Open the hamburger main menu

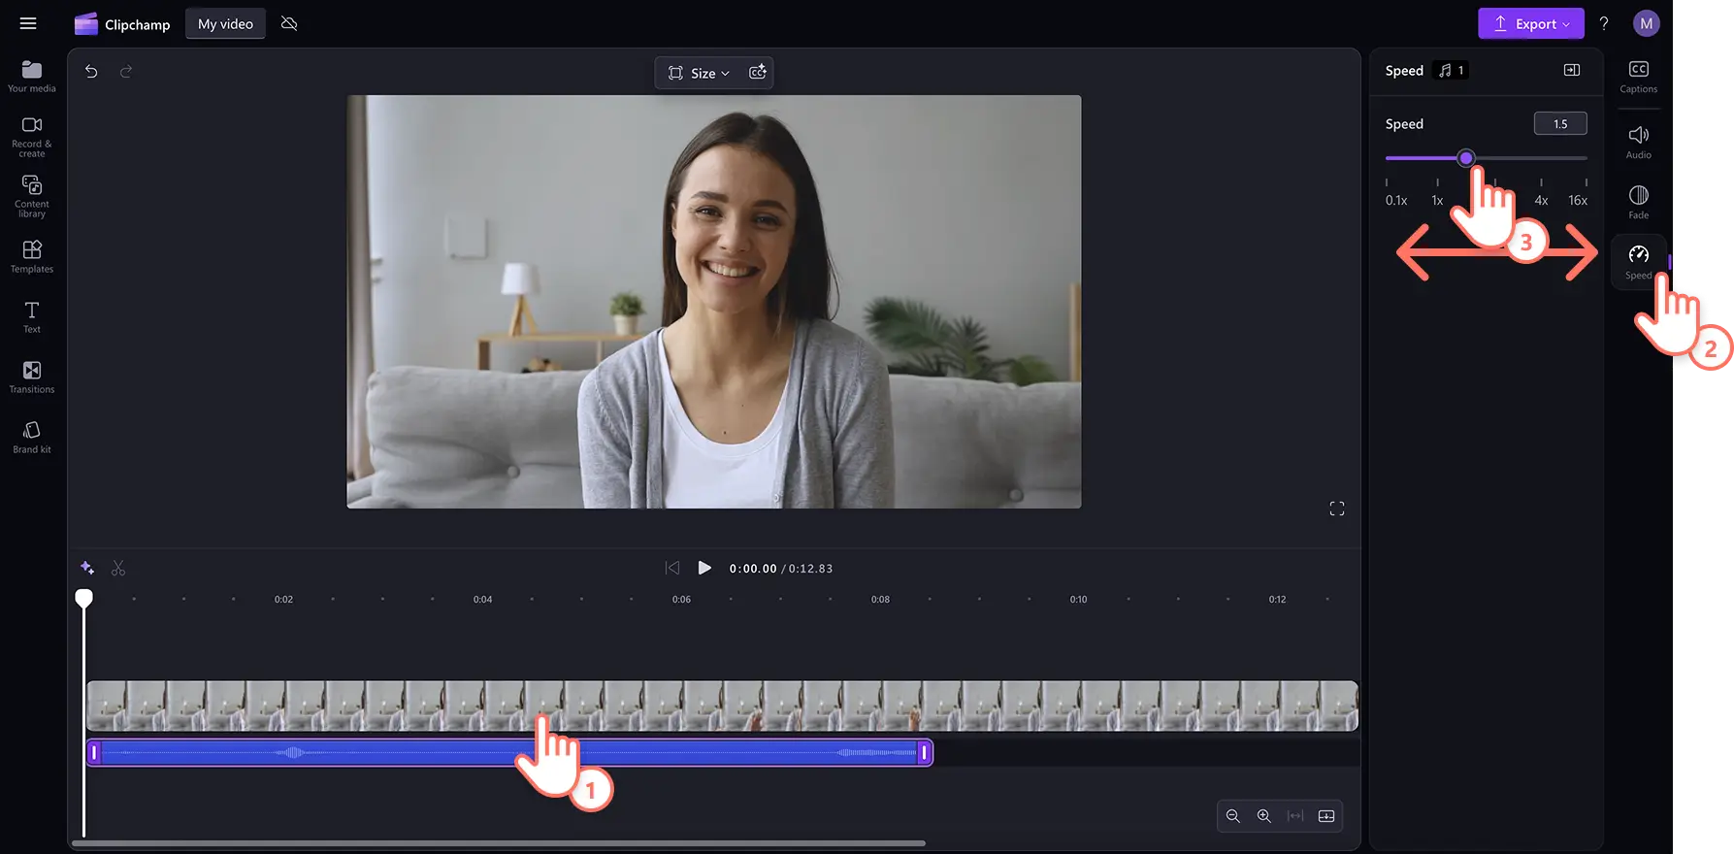pos(28,23)
